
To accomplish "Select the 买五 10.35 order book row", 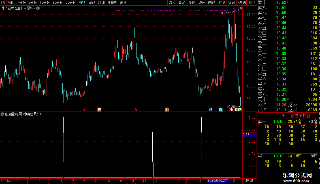I will click(x=287, y=74).
